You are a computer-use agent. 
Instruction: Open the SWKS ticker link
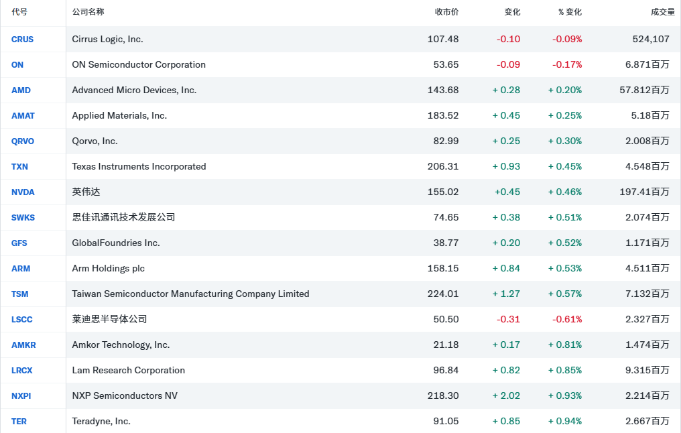tap(23, 218)
